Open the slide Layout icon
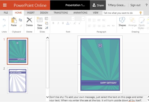Image resolution: width=149 pixels, height=102 pixels. pos(46,18)
